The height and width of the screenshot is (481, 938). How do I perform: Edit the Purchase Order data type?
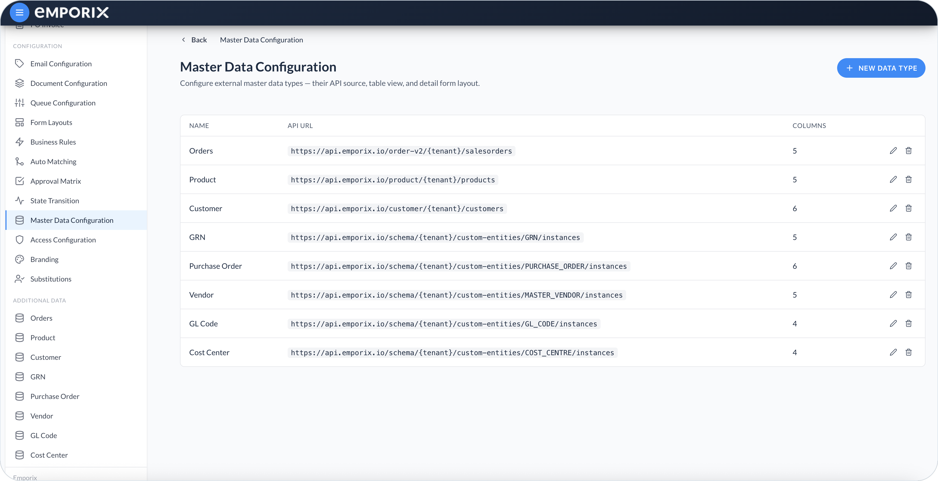click(893, 266)
